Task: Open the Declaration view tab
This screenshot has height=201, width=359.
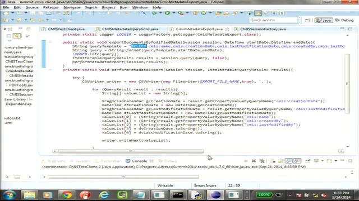Action: pos(108,161)
